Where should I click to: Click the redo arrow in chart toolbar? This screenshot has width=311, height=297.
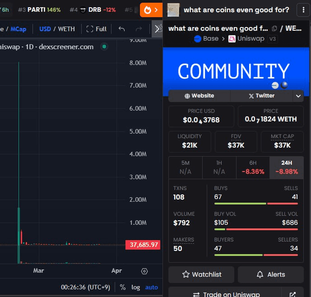click(x=139, y=29)
